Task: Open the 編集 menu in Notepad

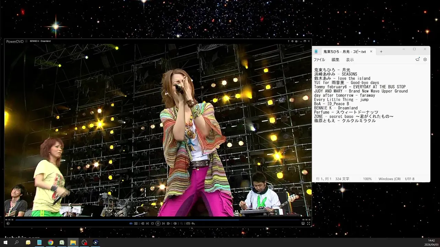Action: [x=335, y=60]
